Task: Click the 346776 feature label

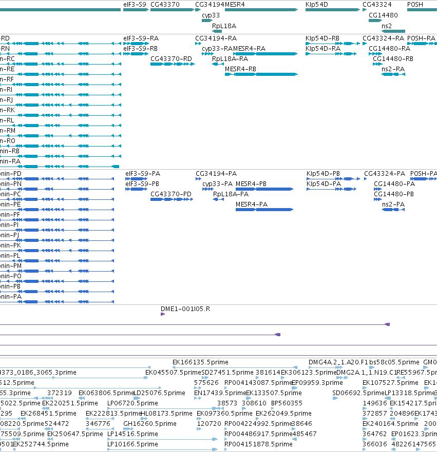Action: [x=98, y=424]
